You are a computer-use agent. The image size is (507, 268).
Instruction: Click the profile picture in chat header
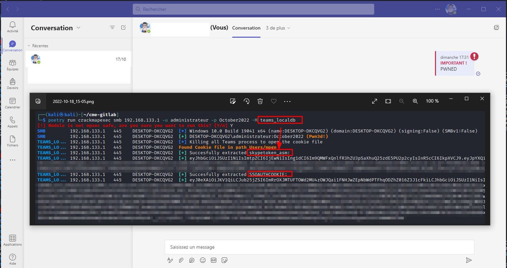click(145, 27)
